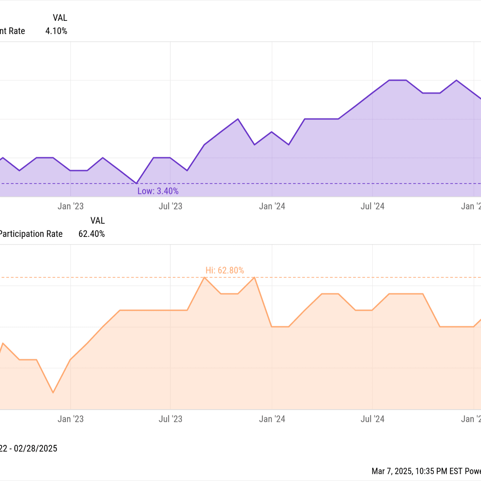The image size is (481, 481).
Task: Click Jul '23 on the purple chart axis
Action: 170,206
